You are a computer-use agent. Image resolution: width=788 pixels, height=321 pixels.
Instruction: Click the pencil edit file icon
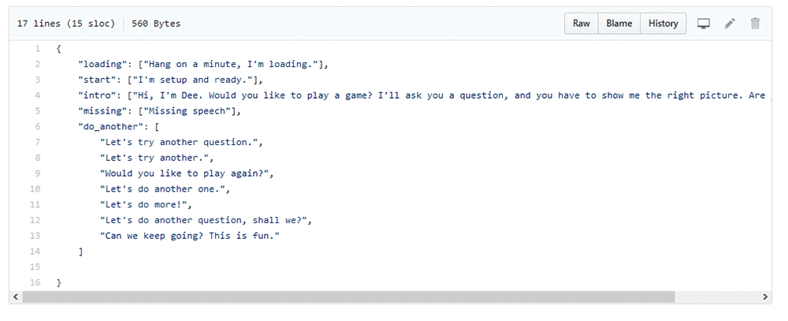click(730, 23)
